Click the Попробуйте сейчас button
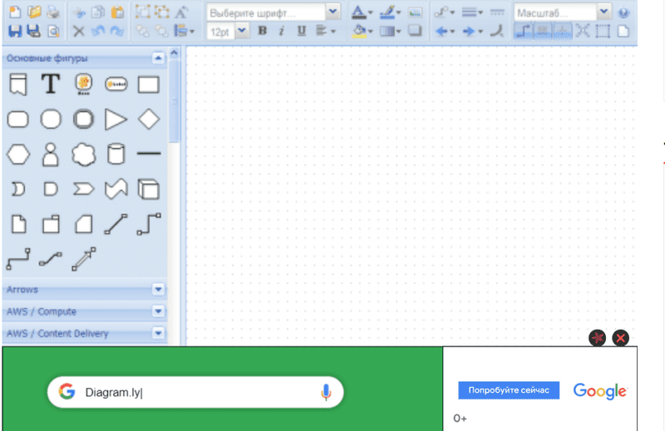The width and height of the screenshot is (665, 431). click(508, 390)
